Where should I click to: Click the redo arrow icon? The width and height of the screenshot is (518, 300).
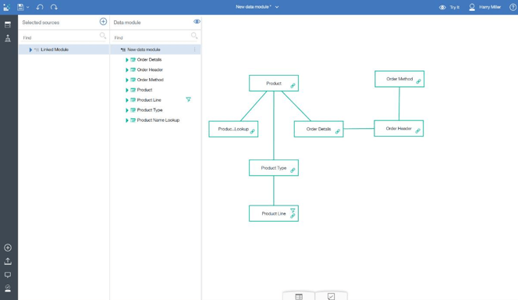54,7
